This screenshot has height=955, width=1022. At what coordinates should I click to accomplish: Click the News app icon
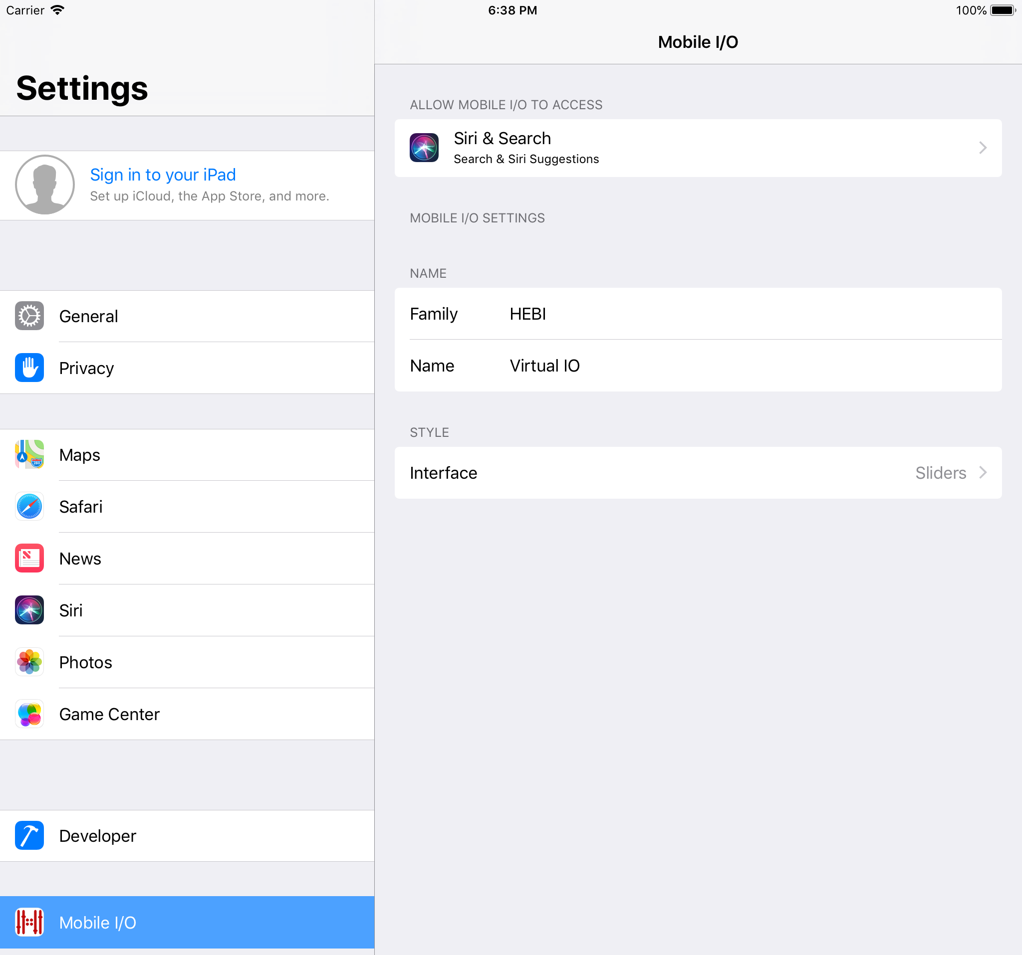pos(29,559)
